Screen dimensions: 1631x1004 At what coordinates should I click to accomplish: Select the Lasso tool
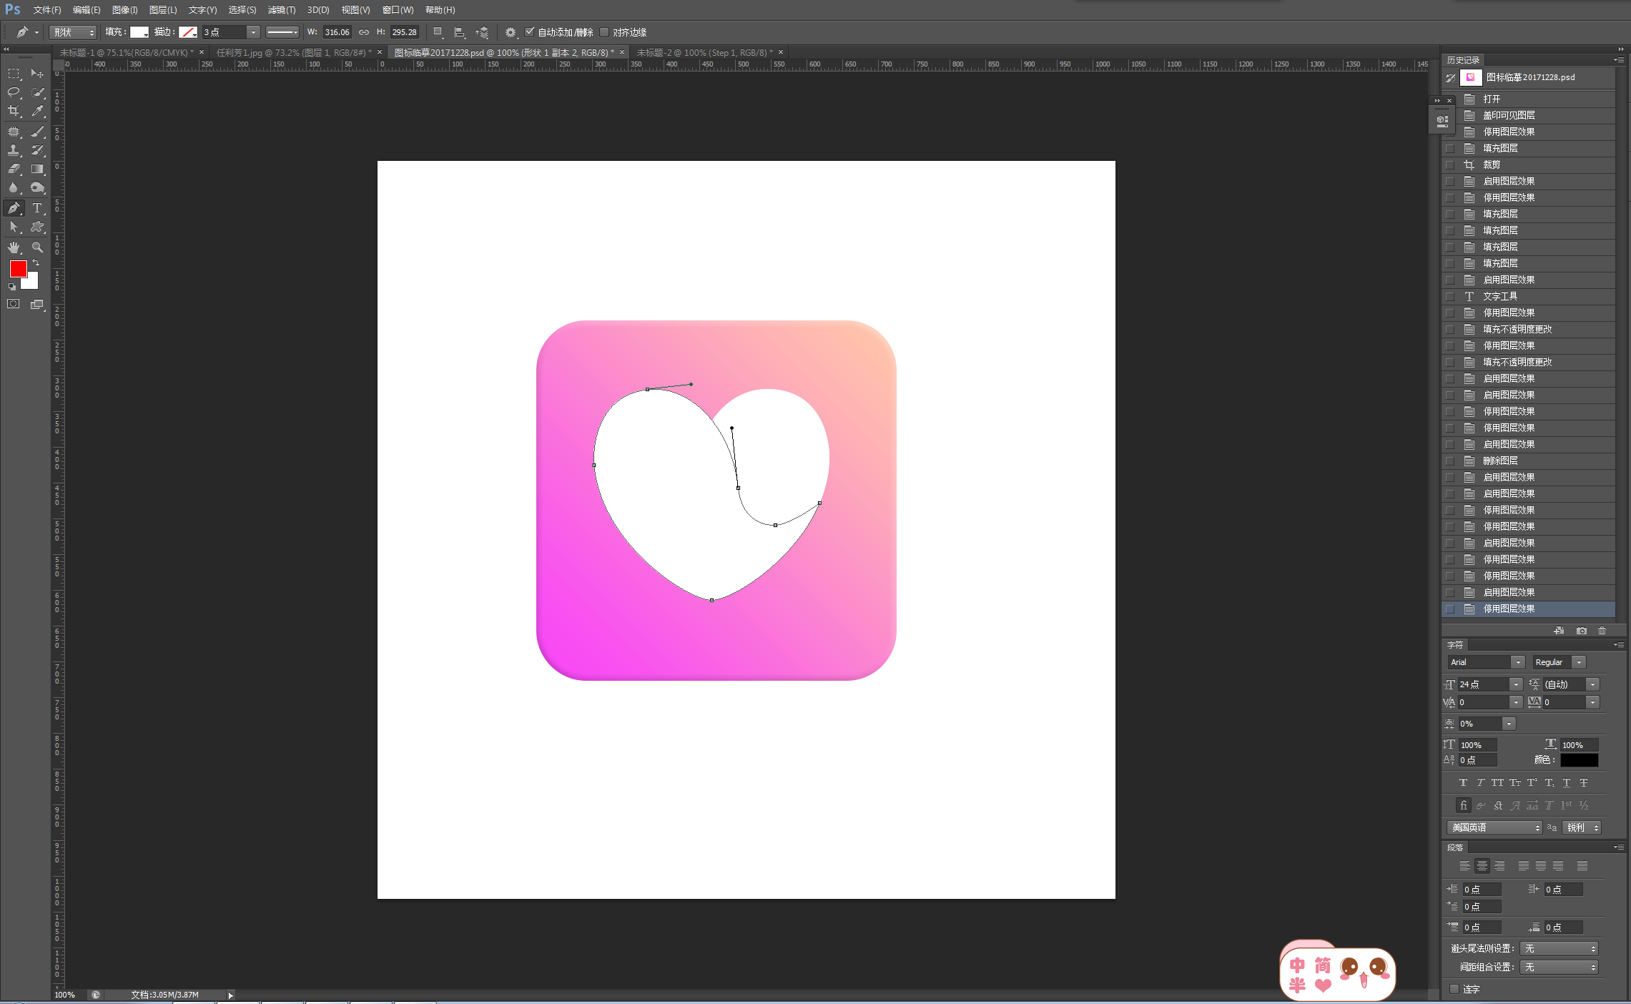14,92
